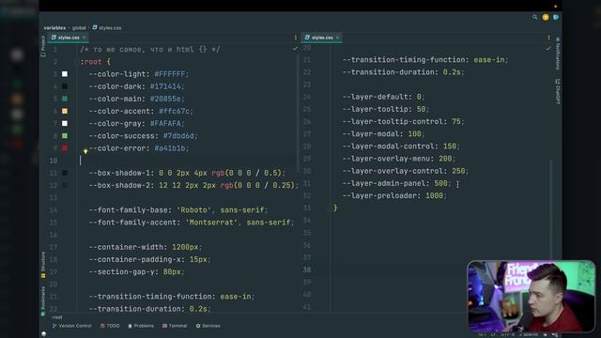Open the Notifications side panel
Image resolution: width=601 pixels, height=338 pixels.
[558, 54]
